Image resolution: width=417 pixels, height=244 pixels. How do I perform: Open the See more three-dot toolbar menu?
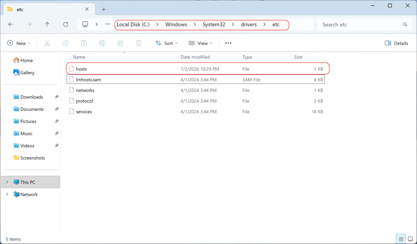[x=228, y=43]
